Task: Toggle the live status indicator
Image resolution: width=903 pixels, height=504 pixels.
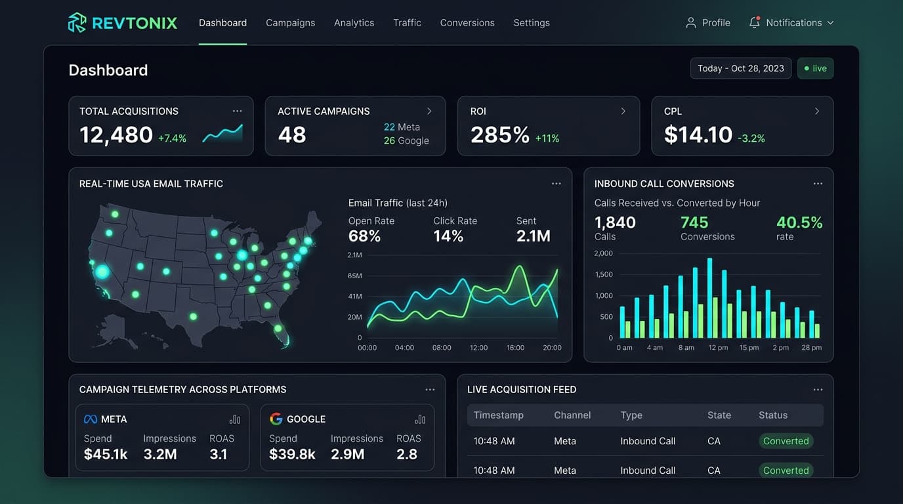Action: (x=816, y=68)
